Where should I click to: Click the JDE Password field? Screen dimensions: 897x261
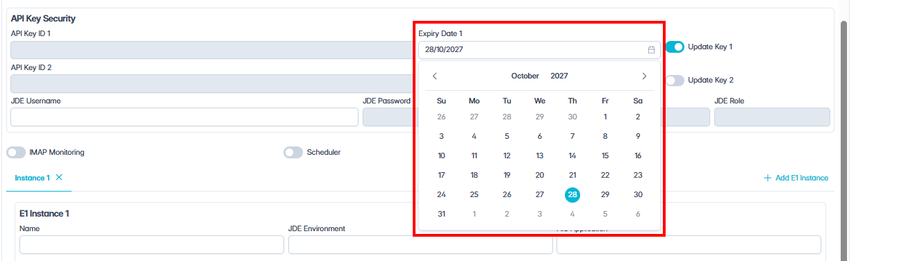click(x=388, y=117)
